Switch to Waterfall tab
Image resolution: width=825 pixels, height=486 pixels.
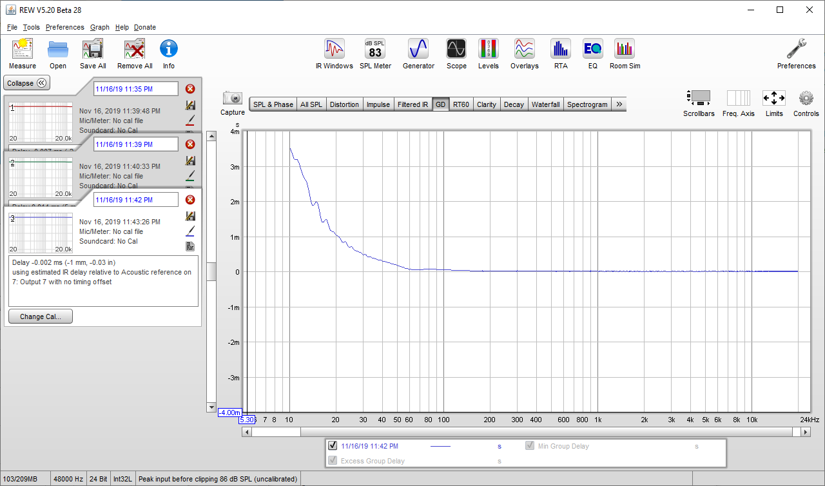(x=545, y=104)
